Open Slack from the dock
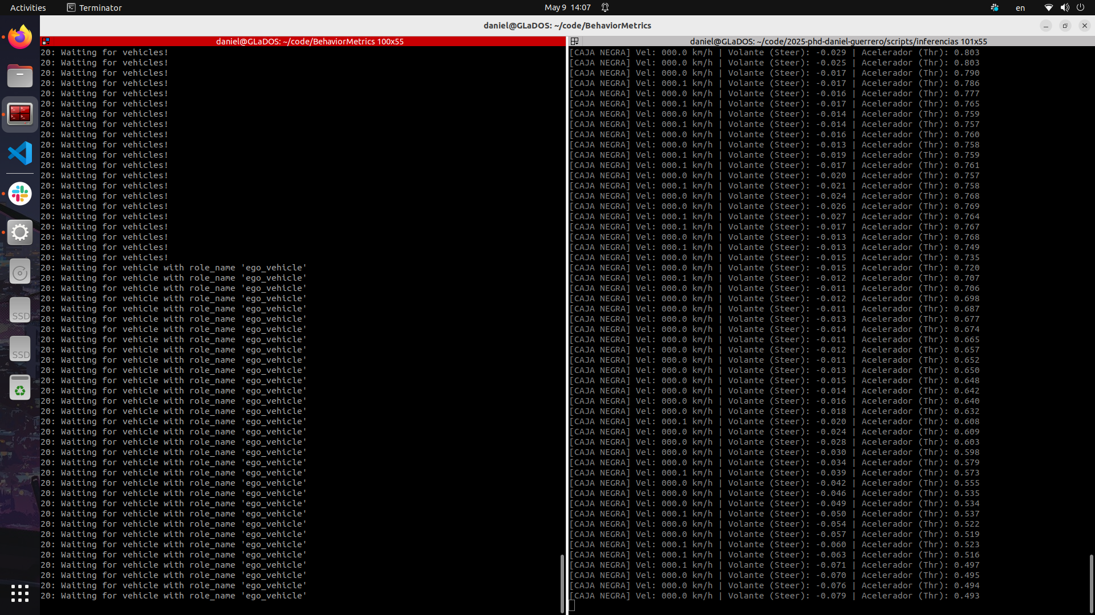This screenshot has width=1095, height=615. coord(20,194)
